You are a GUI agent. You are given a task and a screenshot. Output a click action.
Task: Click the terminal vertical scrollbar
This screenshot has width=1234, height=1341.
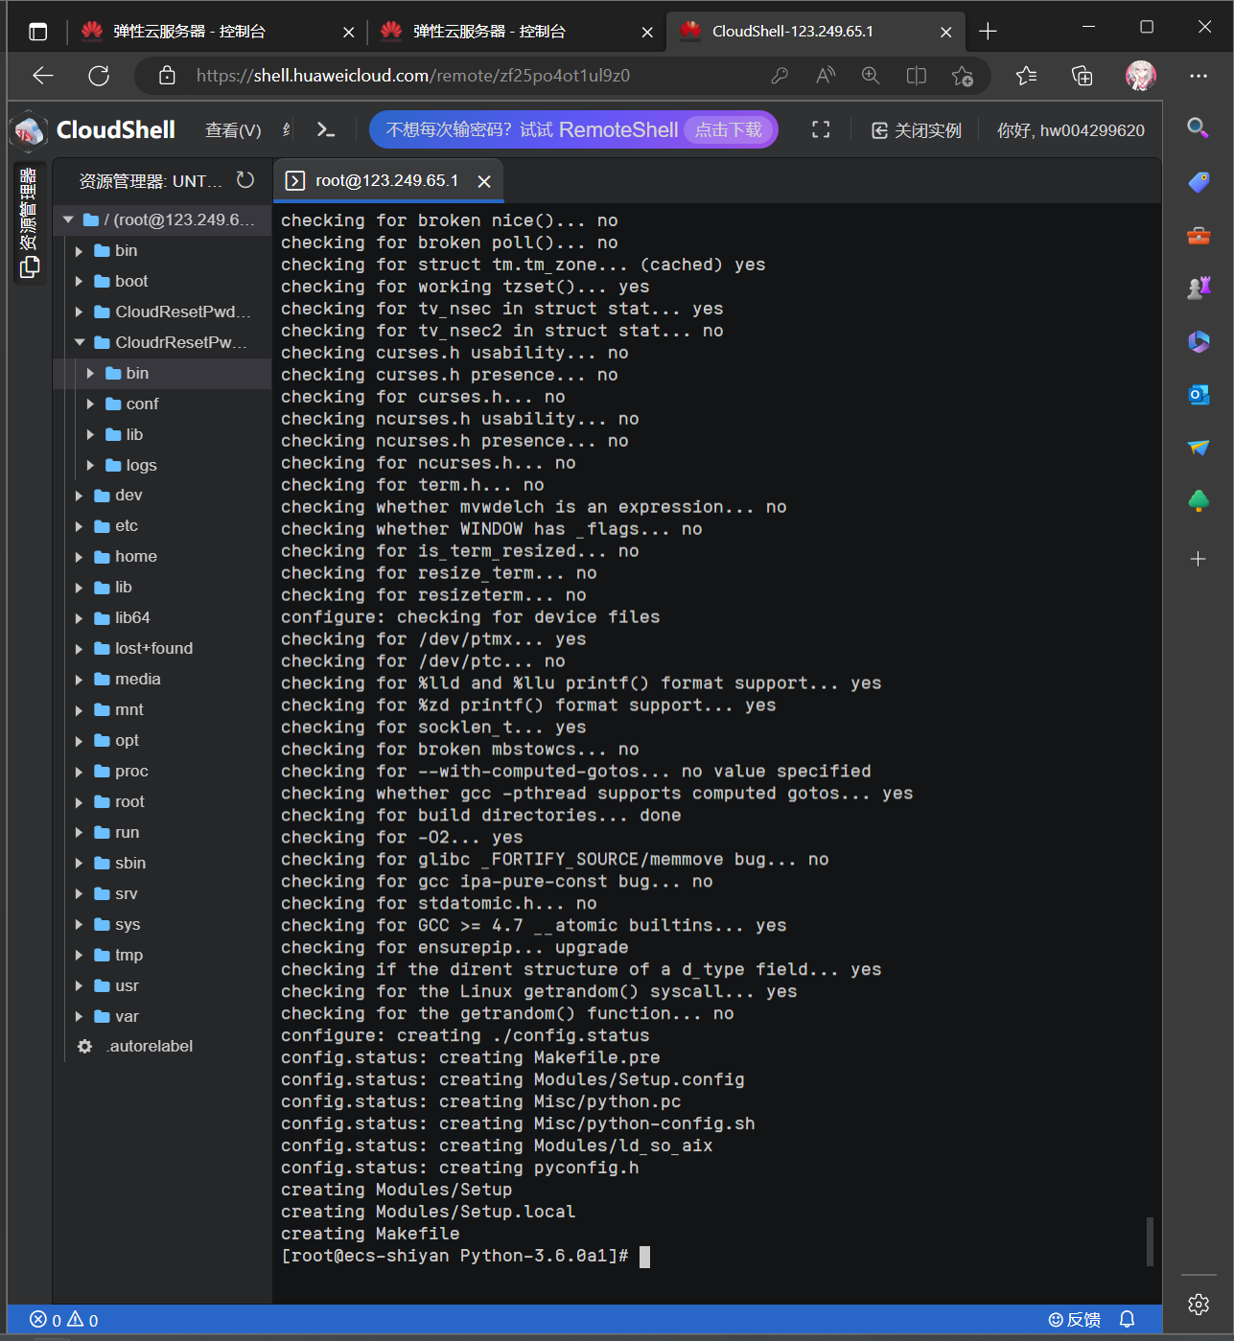[1150, 1241]
